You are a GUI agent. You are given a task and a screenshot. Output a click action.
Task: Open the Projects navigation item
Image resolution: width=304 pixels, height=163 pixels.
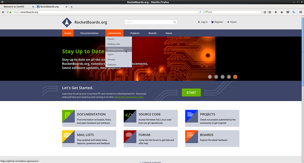coord(135,33)
